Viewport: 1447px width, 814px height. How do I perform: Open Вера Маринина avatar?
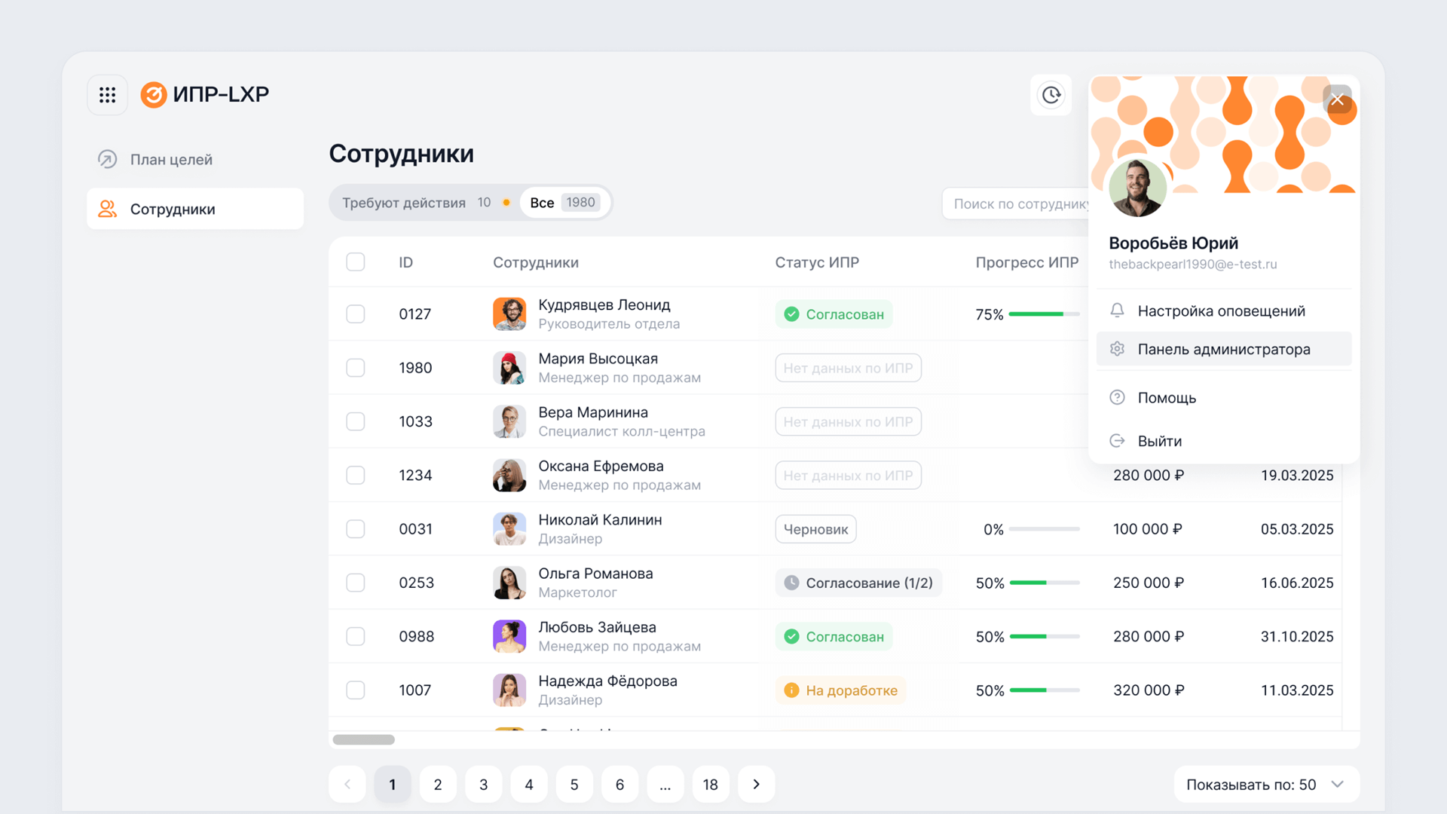pyautogui.click(x=509, y=421)
